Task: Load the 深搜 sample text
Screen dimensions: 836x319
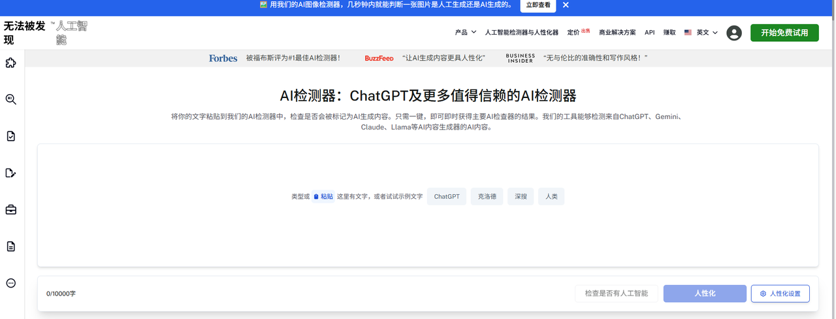Action: click(x=521, y=196)
